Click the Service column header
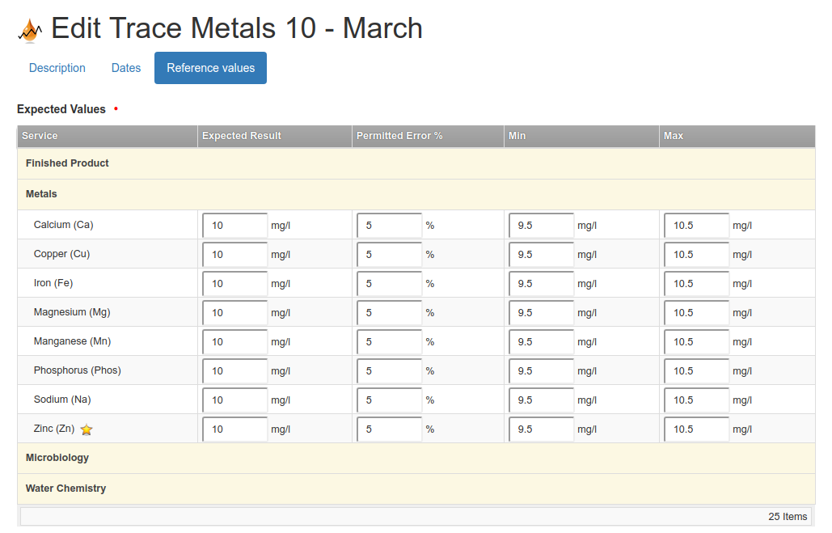 [40, 136]
